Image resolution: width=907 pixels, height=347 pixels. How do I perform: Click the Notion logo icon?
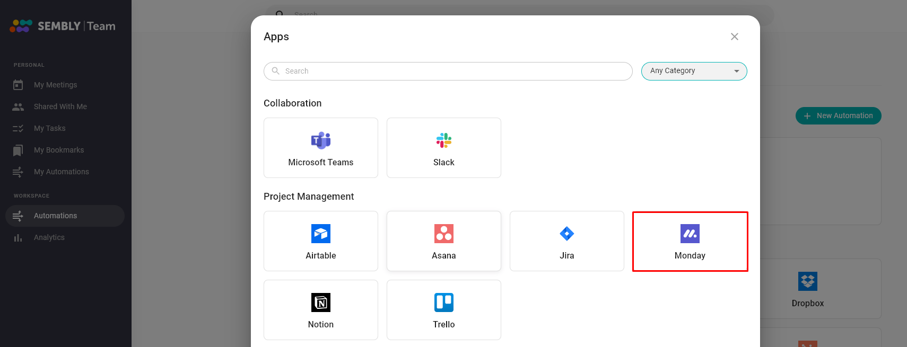click(321, 302)
